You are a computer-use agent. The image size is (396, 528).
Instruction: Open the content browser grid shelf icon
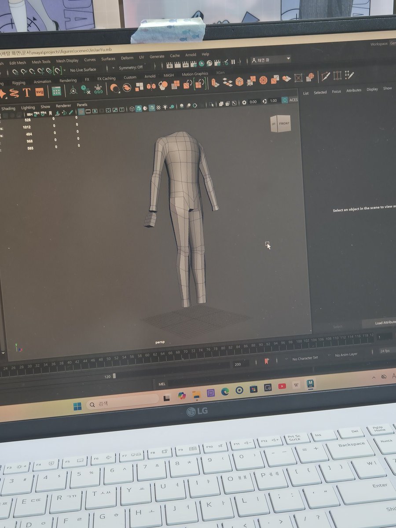click(56, 92)
